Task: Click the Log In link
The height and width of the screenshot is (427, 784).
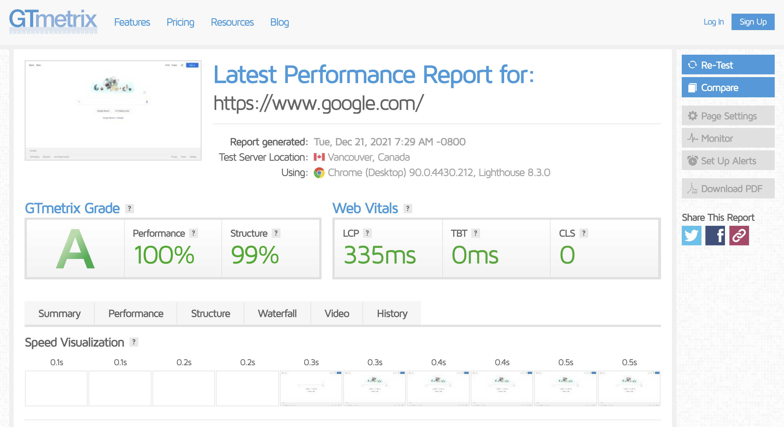Action: [x=713, y=22]
